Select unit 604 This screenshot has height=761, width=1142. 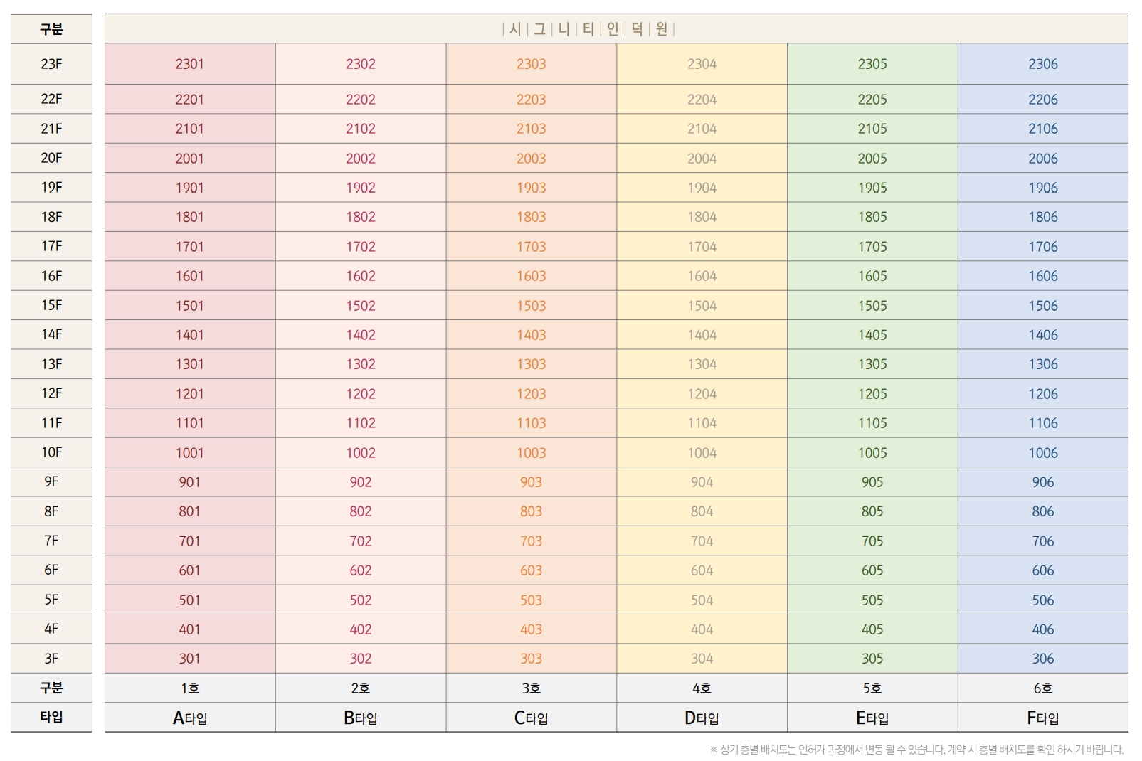702,570
